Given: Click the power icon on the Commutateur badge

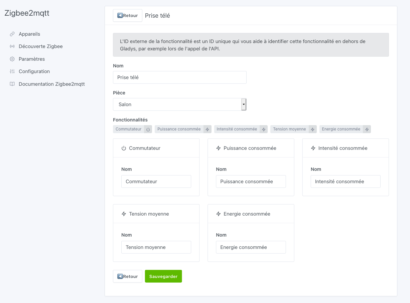Looking at the screenshot, I should tap(148, 129).
